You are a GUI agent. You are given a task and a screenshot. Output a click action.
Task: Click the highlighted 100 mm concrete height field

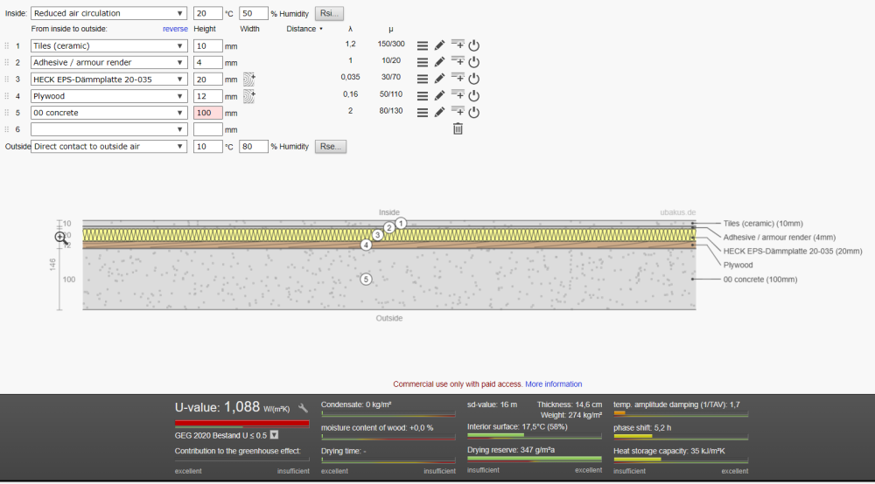[207, 113]
